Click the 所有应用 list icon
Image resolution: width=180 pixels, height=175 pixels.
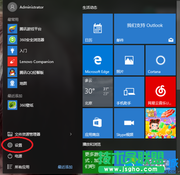pyautogui.click(x=10, y=167)
